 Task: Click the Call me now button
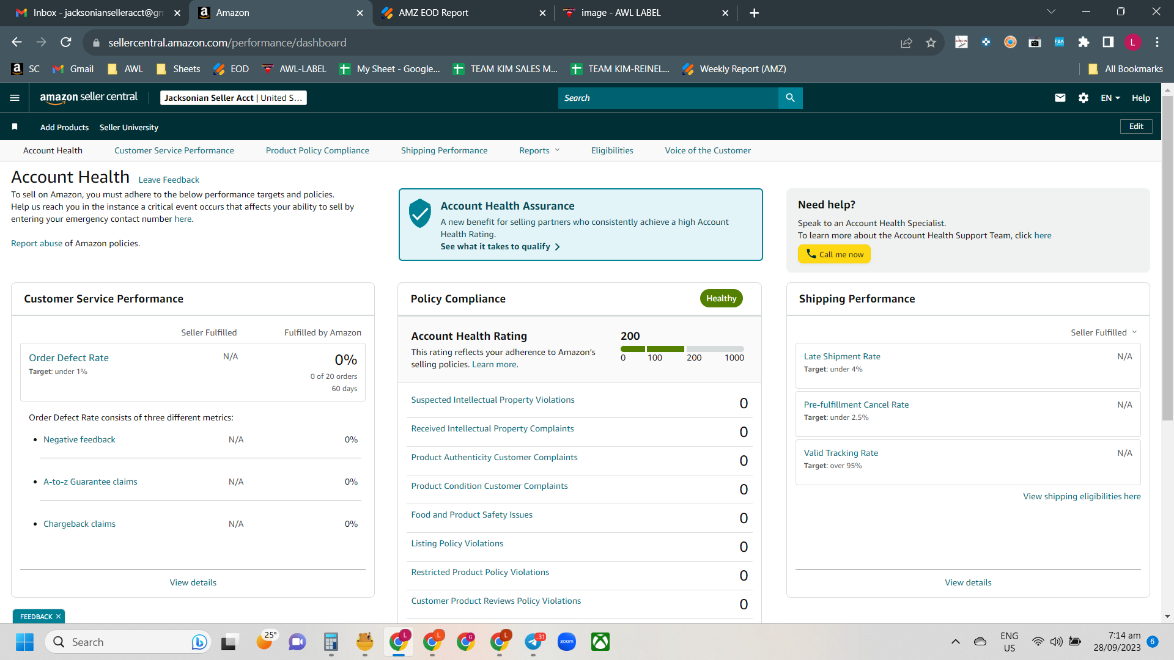pyautogui.click(x=834, y=254)
